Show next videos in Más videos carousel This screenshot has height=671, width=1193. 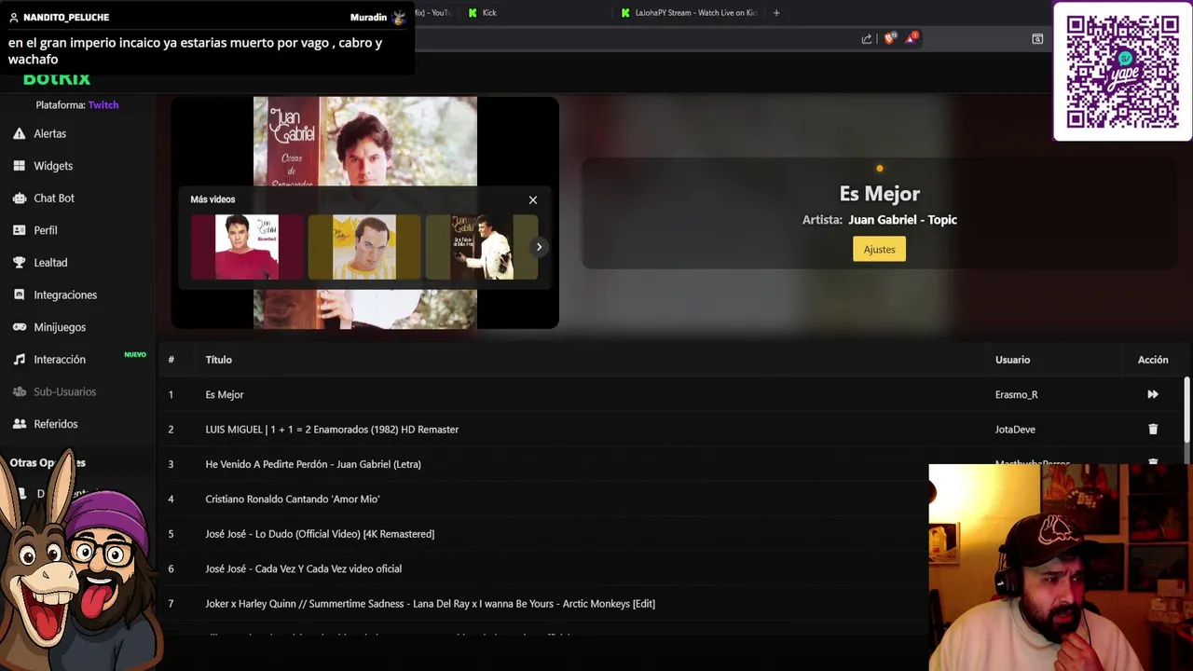[539, 247]
